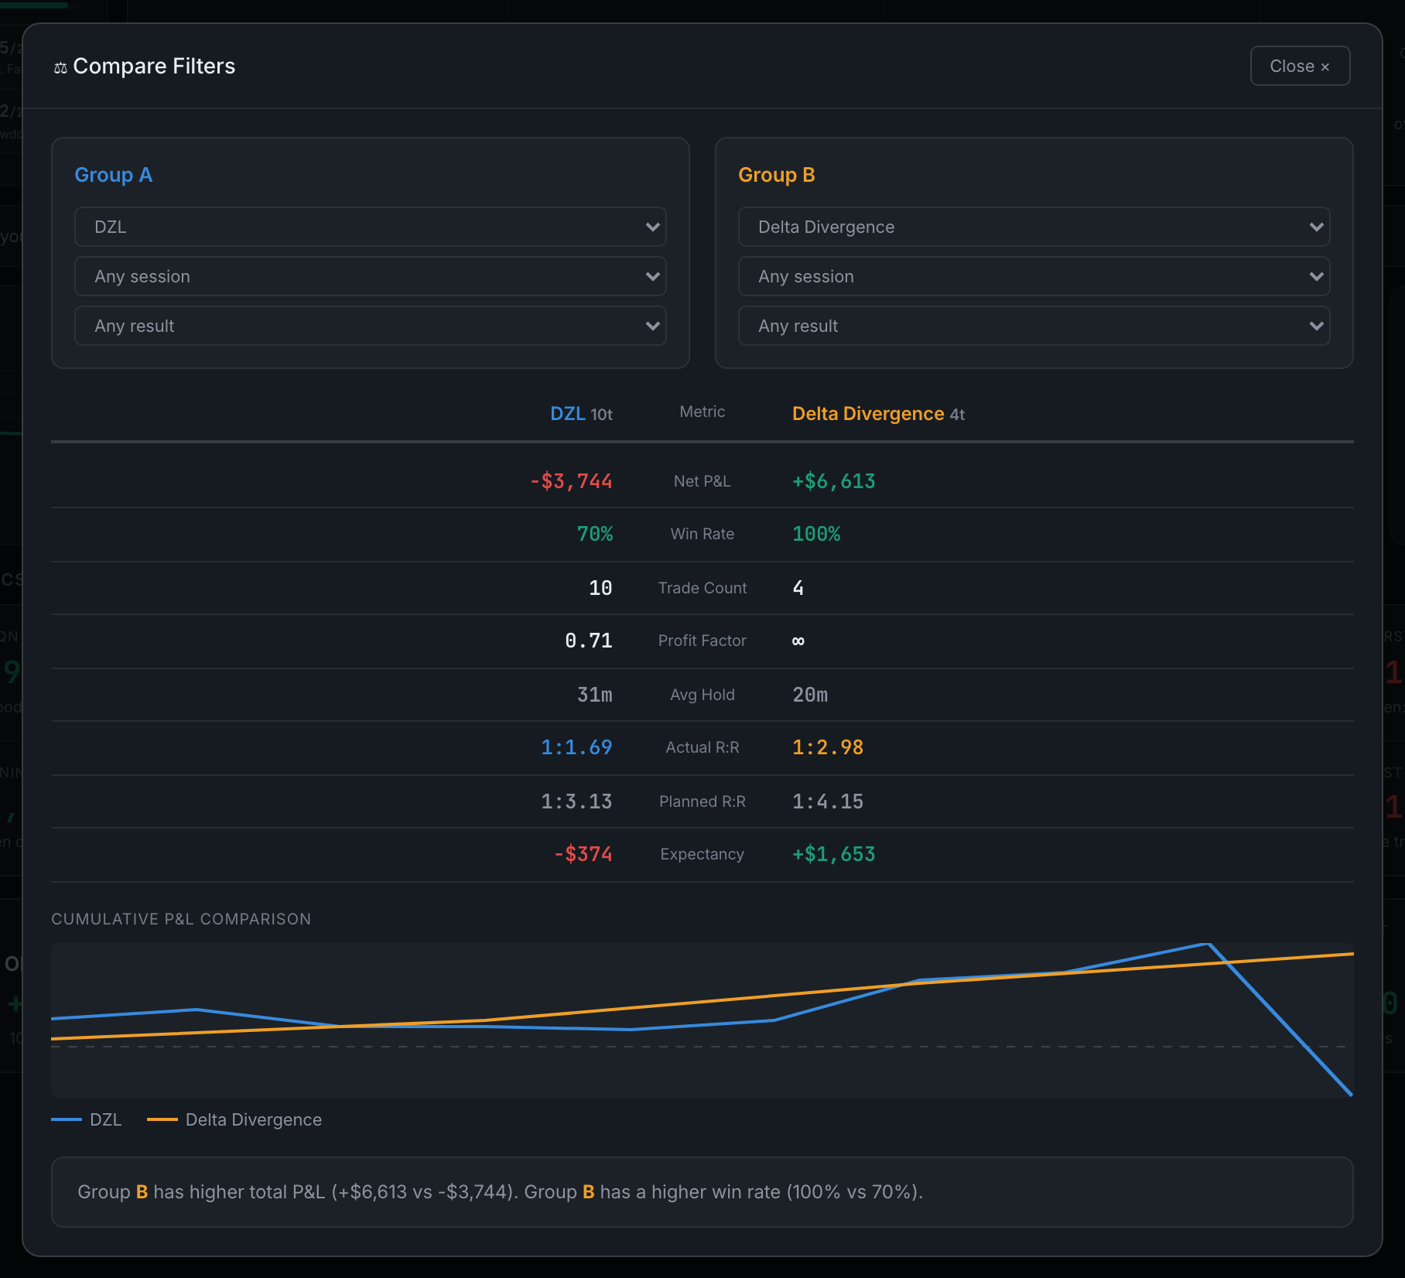Screen dimensions: 1405x1278
Task: Open Group A Any session dropdown
Action: 370,276
